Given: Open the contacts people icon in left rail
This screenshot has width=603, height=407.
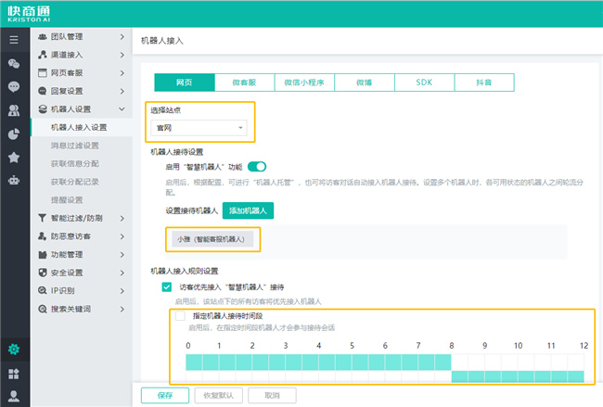Looking at the screenshot, I should tap(13, 110).
